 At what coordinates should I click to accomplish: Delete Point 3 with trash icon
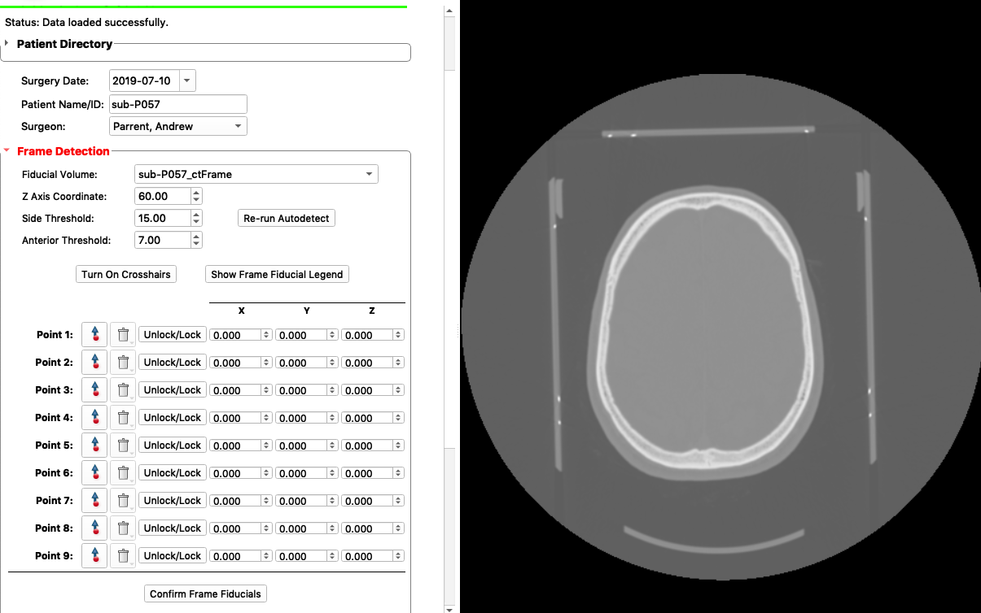coord(123,390)
